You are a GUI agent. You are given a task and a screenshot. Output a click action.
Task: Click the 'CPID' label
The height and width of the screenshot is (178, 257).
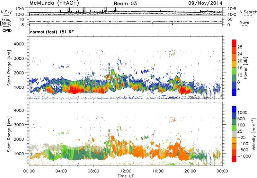[7, 31]
